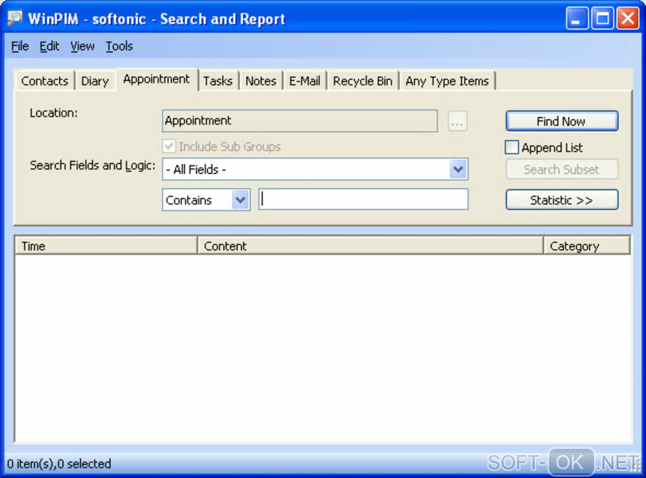Switch to the Diary tab
The width and height of the screenshot is (646, 478).
click(x=95, y=81)
